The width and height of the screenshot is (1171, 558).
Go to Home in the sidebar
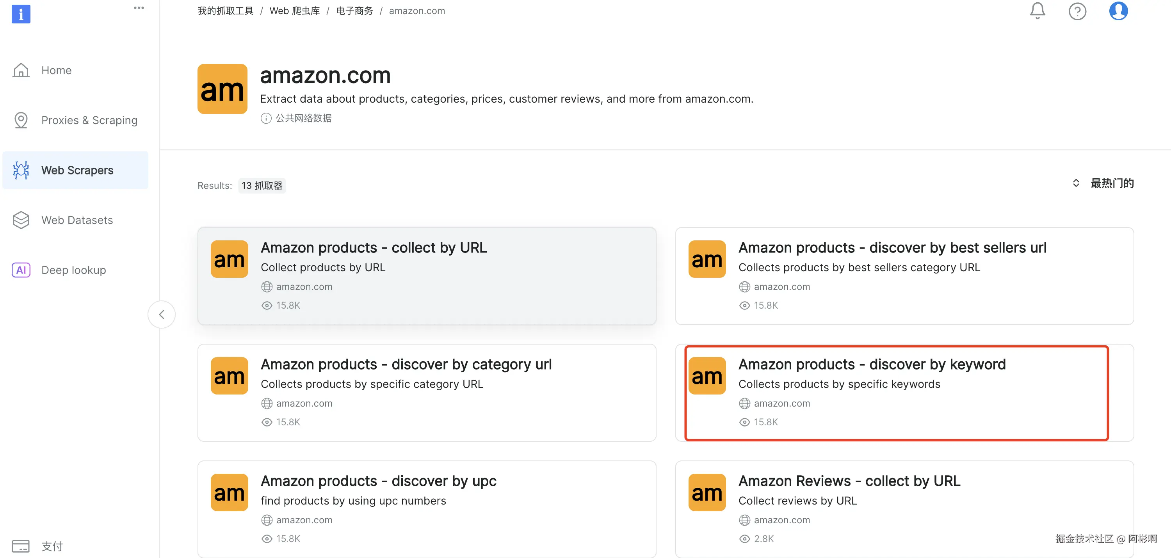(x=56, y=70)
